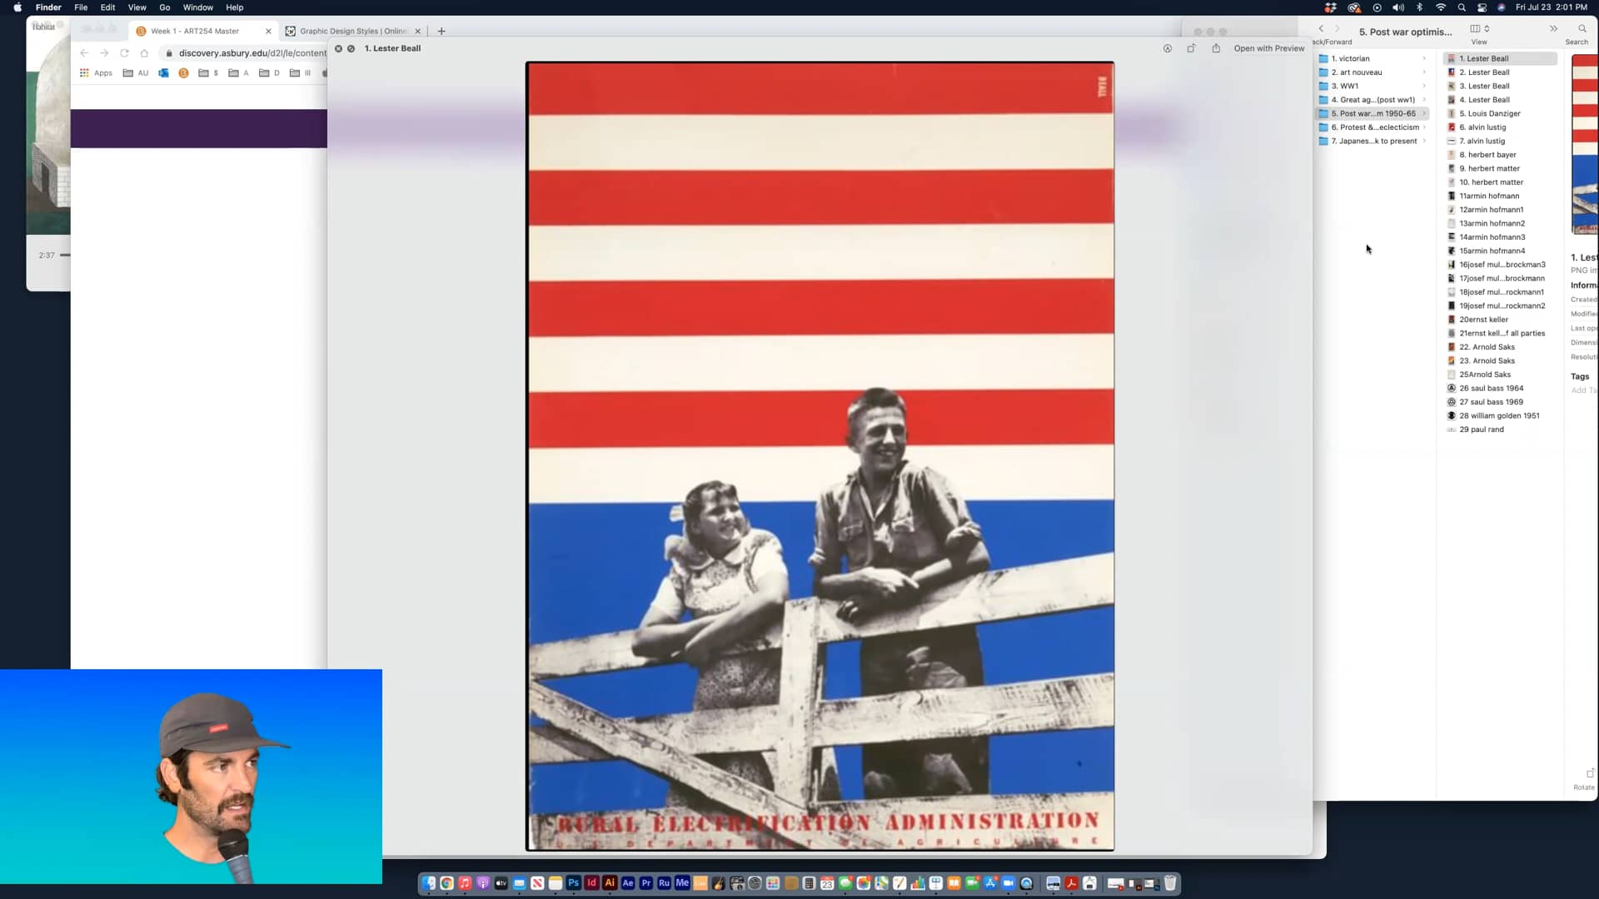Launch Adobe Illustrator from the Dock

tap(610, 883)
